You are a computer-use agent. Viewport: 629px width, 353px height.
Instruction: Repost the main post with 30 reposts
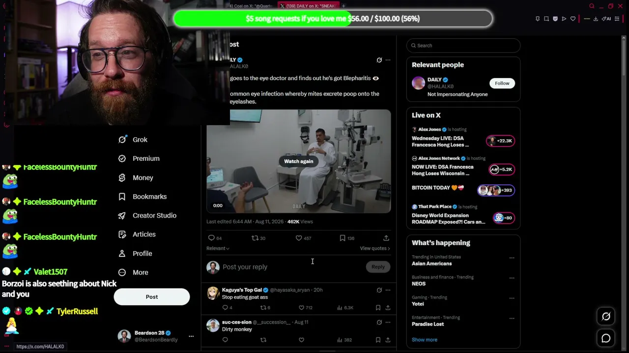(x=258, y=238)
